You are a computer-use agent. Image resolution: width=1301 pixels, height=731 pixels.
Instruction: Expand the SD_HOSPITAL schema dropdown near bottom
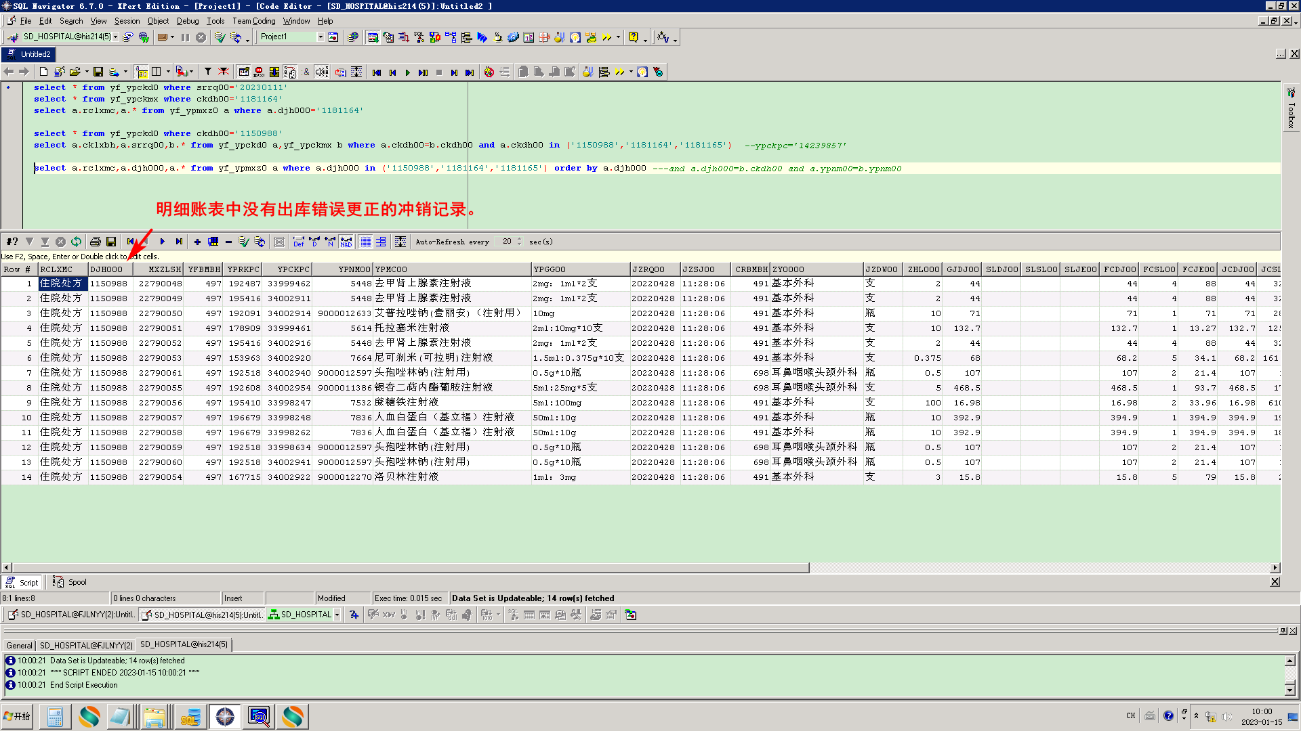[337, 615]
